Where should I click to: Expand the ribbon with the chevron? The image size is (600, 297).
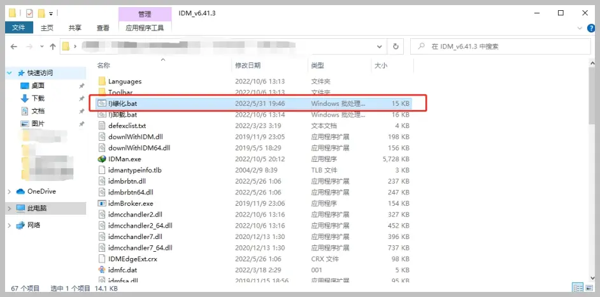click(x=580, y=28)
